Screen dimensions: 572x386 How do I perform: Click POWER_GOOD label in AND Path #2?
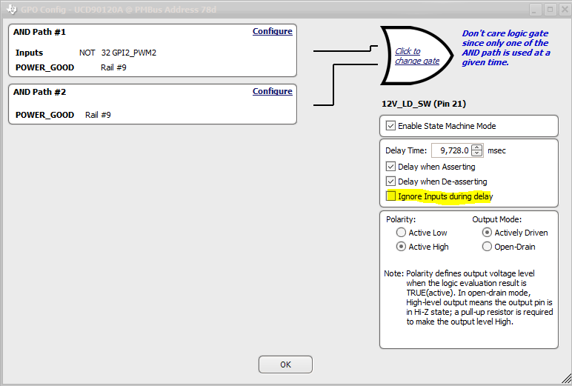[44, 115]
